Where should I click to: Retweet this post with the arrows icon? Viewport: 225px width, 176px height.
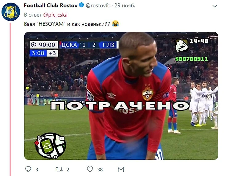click(x=59, y=169)
